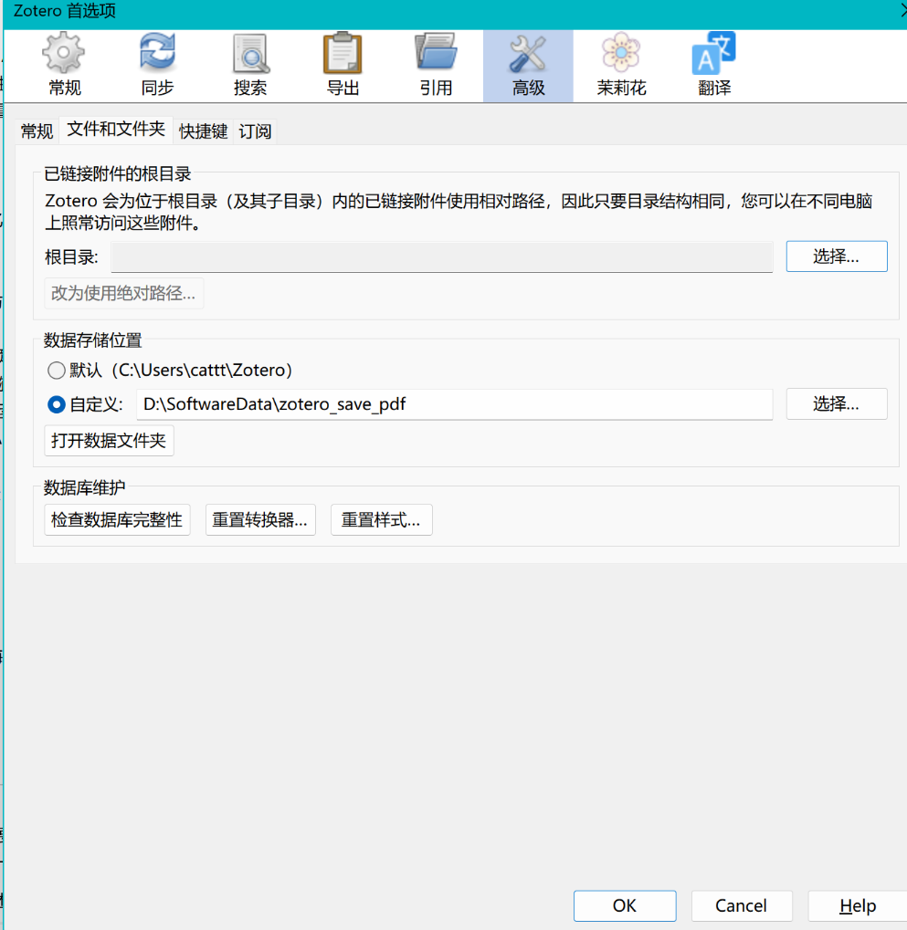This screenshot has width=907, height=930.
Task: Confirm settings with the OK button
Action: (x=624, y=905)
